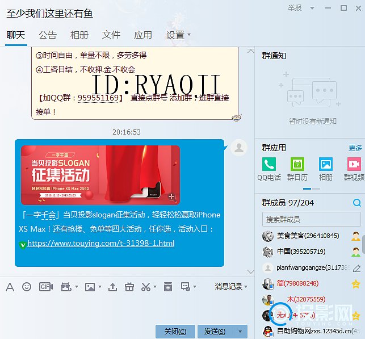Click 更多 for more group apps

point(355,148)
